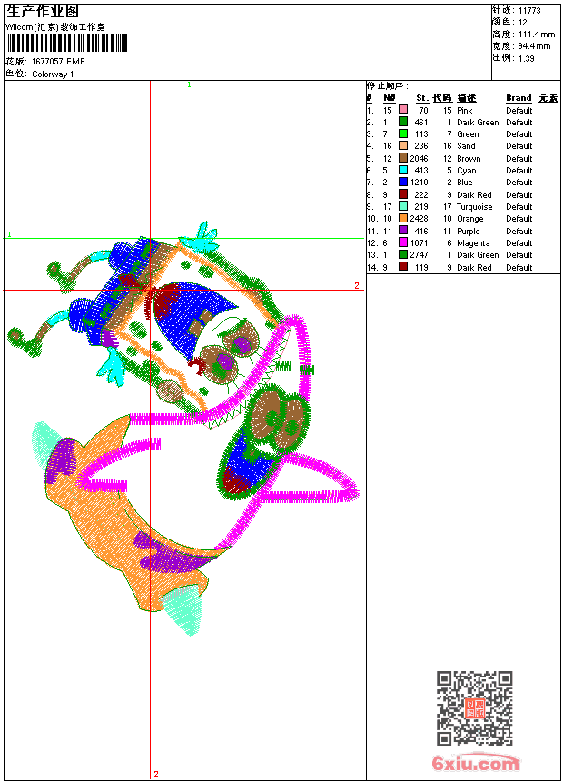This screenshot has width=563, height=781.
Task: Click the QR code in the page's lower right
Action: [x=475, y=708]
